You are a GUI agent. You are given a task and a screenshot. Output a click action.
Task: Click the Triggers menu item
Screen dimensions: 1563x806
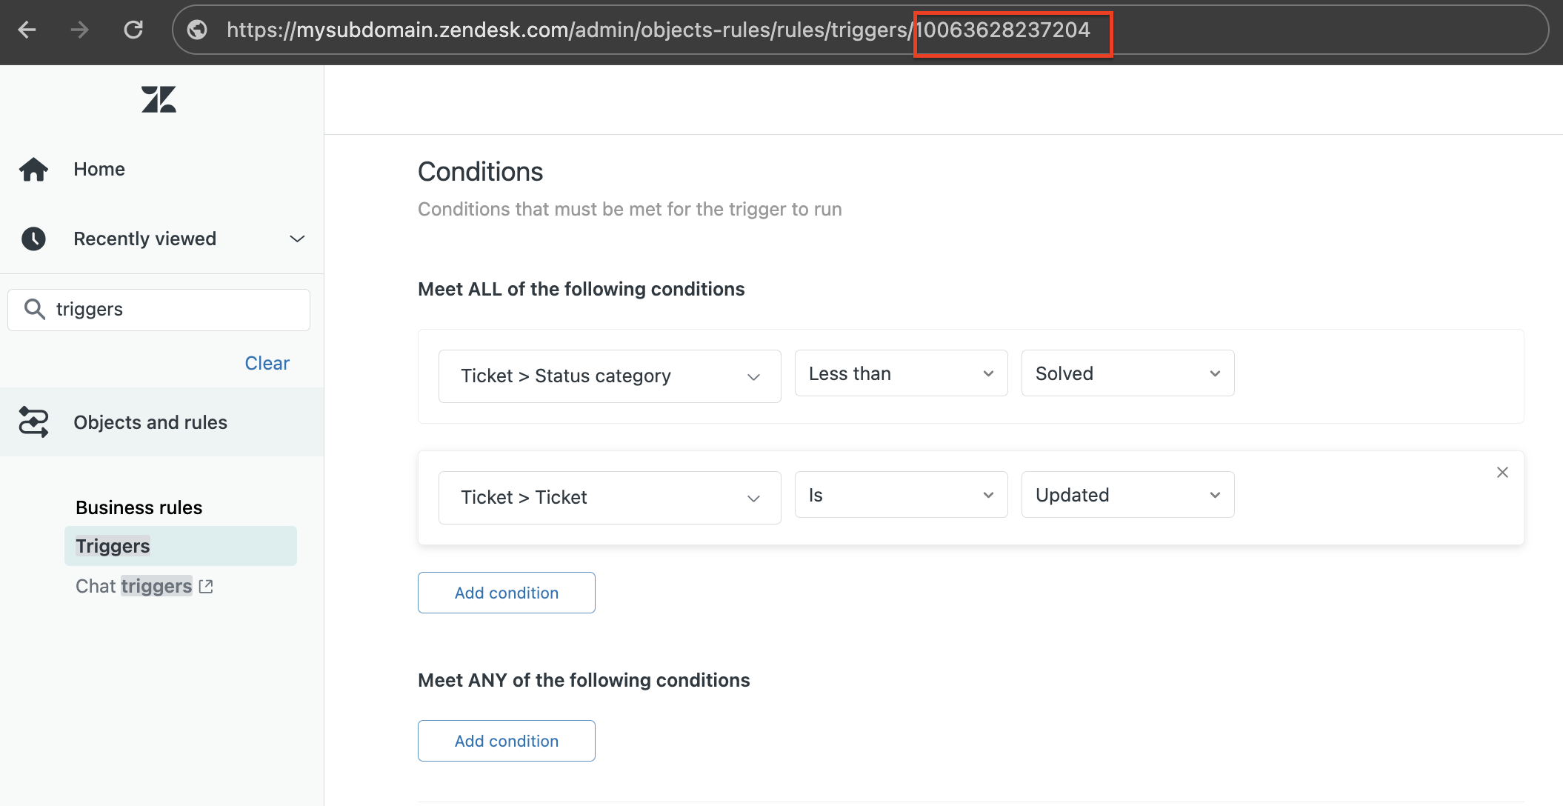113,546
